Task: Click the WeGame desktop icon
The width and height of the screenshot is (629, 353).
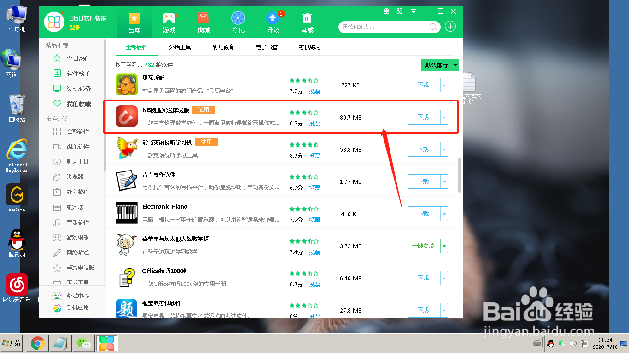Action: point(17,198)
